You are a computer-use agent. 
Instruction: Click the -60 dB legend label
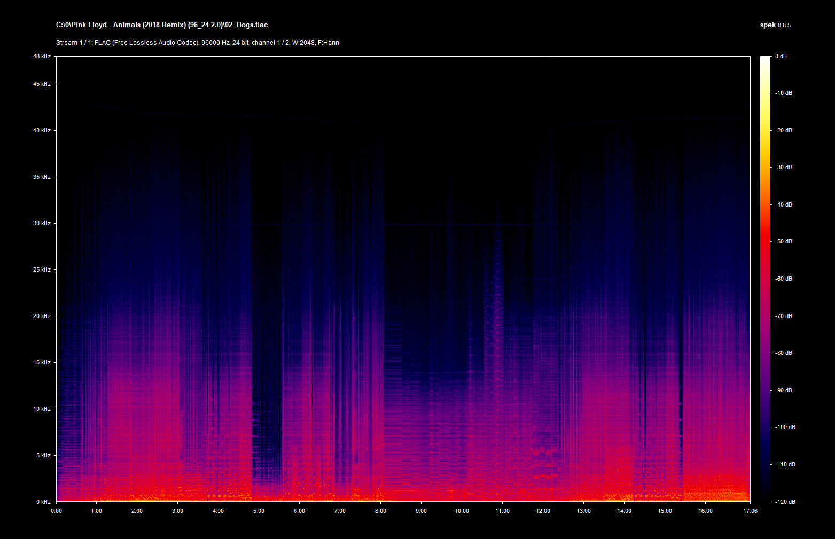click(x=784, y=279)
